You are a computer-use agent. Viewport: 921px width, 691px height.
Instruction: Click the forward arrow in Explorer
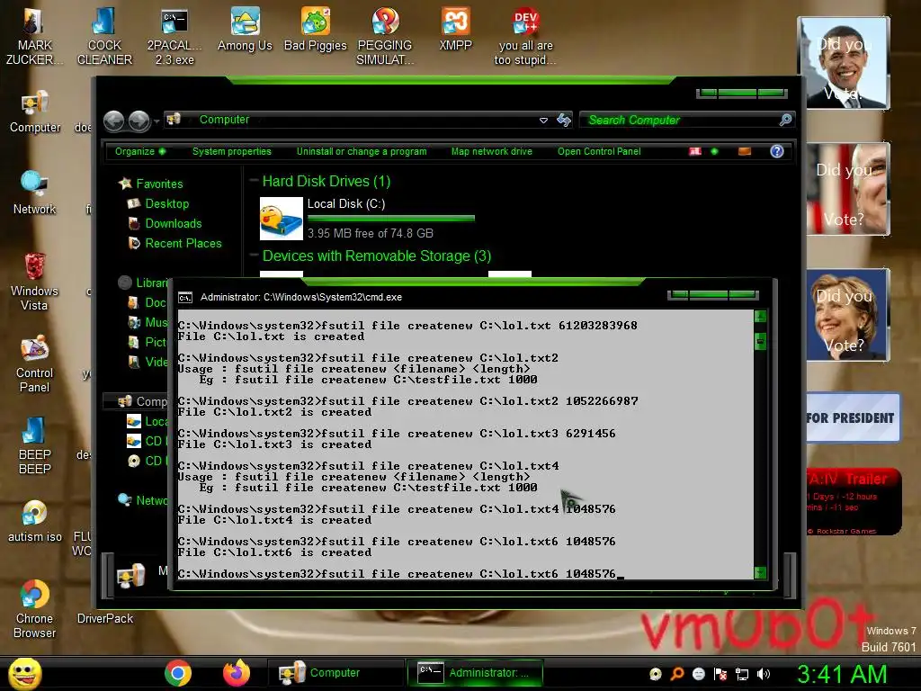(x=139, y=121)
